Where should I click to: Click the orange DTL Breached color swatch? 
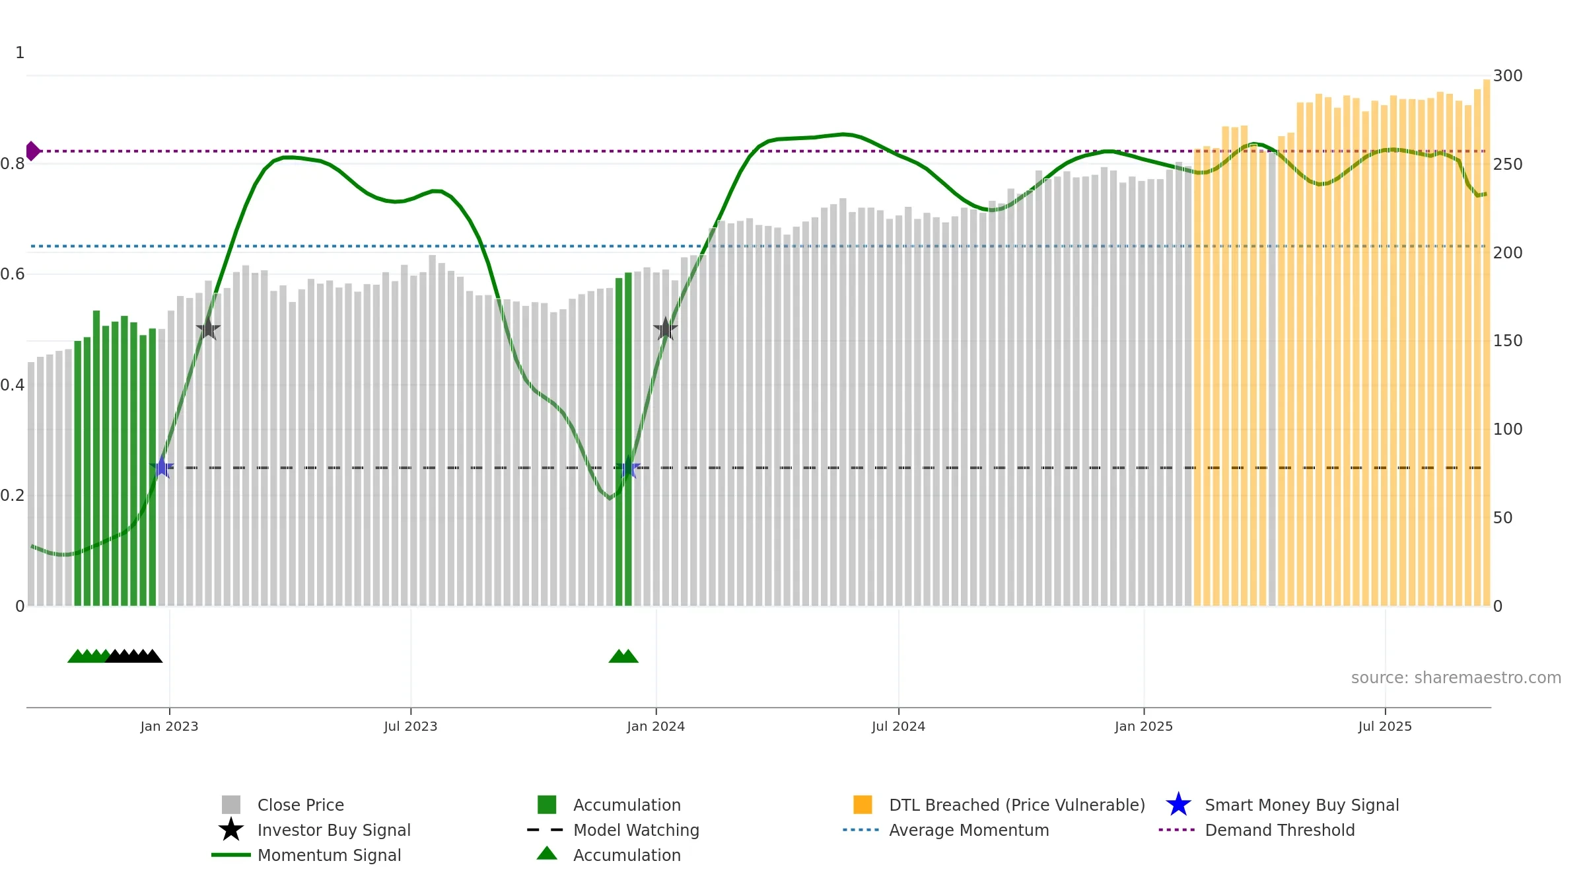(x=863, y=805)
